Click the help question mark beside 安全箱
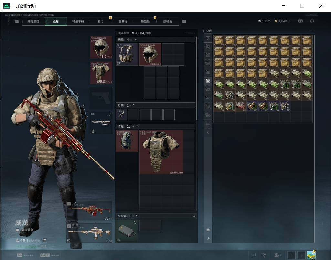331x260 pixels. (137, 216)
